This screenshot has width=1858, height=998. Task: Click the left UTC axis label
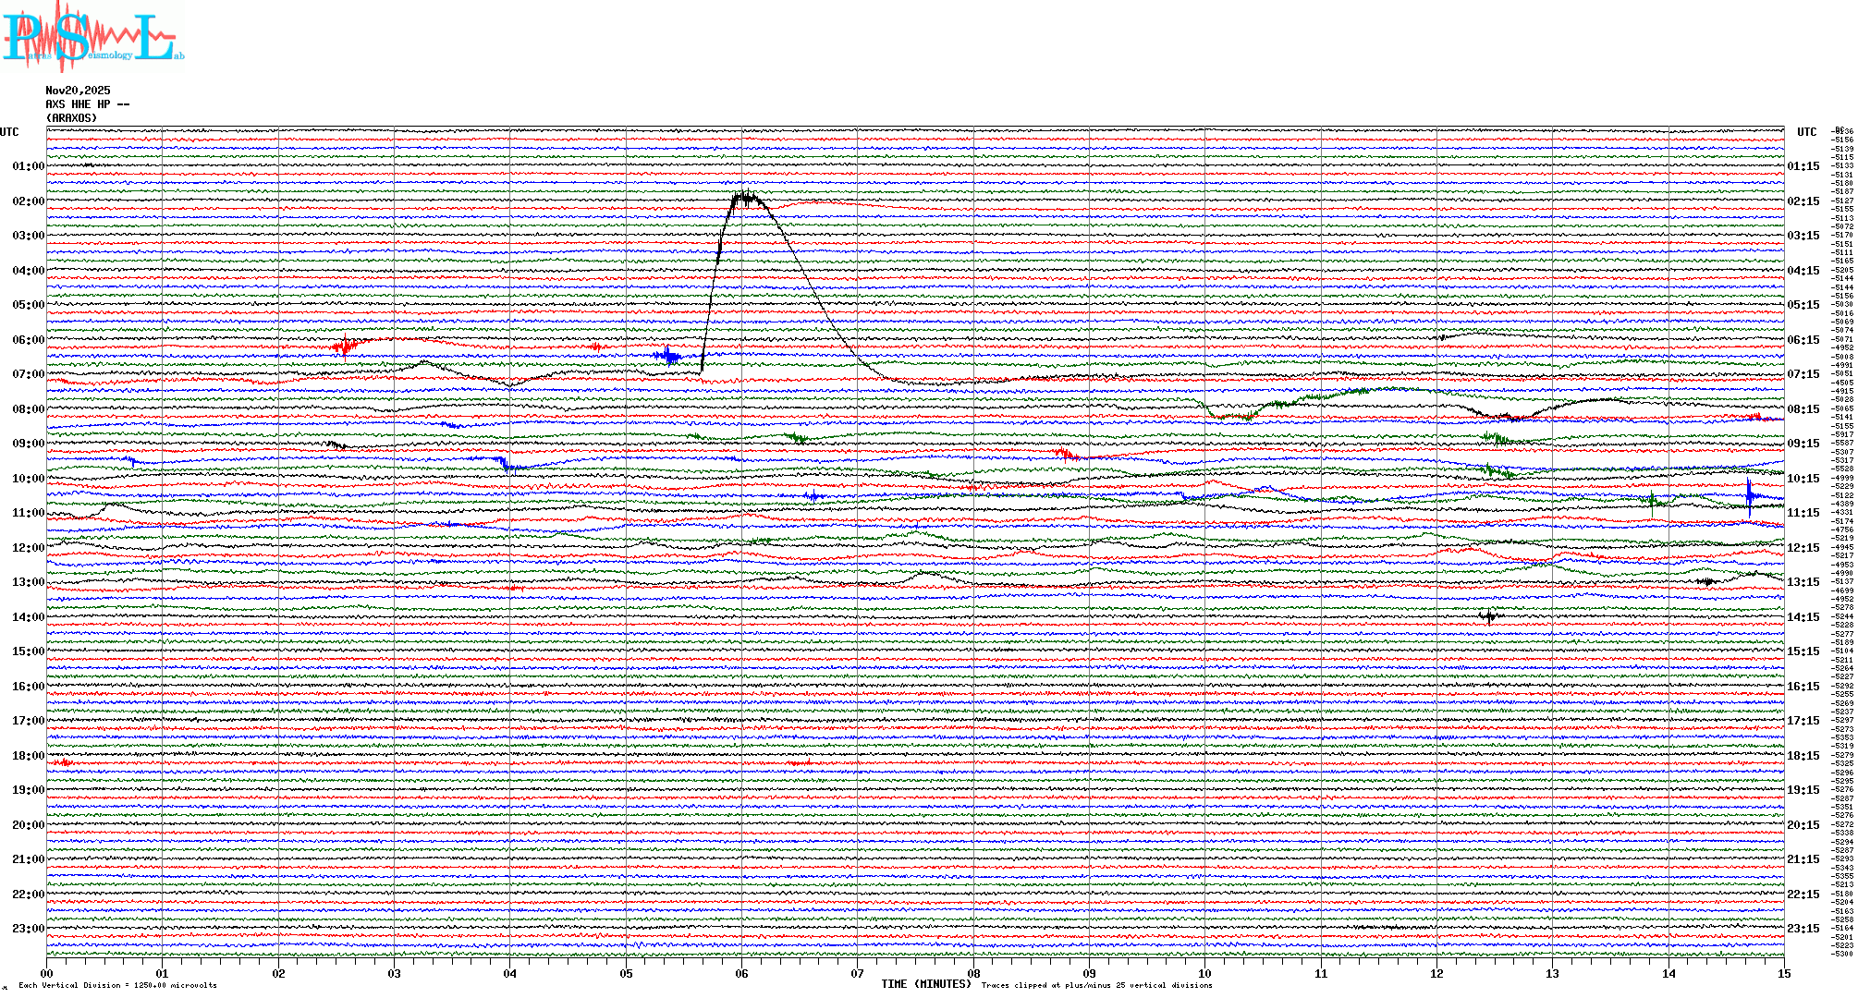(x=9, y=132)
